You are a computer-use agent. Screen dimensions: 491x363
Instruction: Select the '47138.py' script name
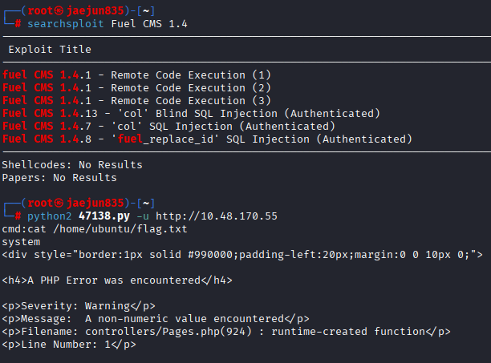[104, 216]
